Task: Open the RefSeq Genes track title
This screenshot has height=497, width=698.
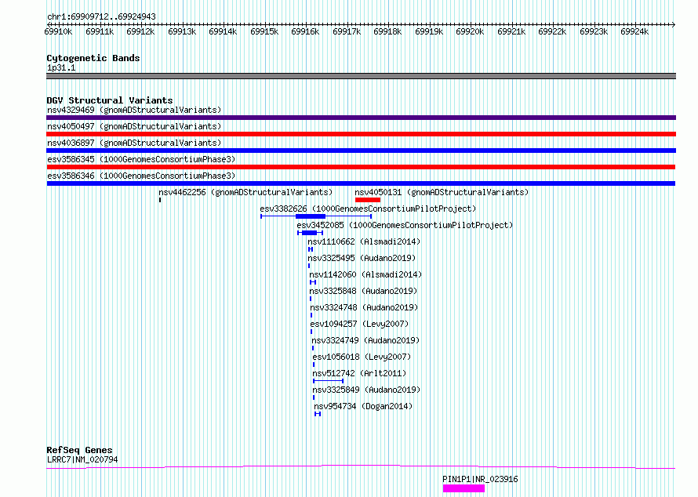Action: [79, 450]
